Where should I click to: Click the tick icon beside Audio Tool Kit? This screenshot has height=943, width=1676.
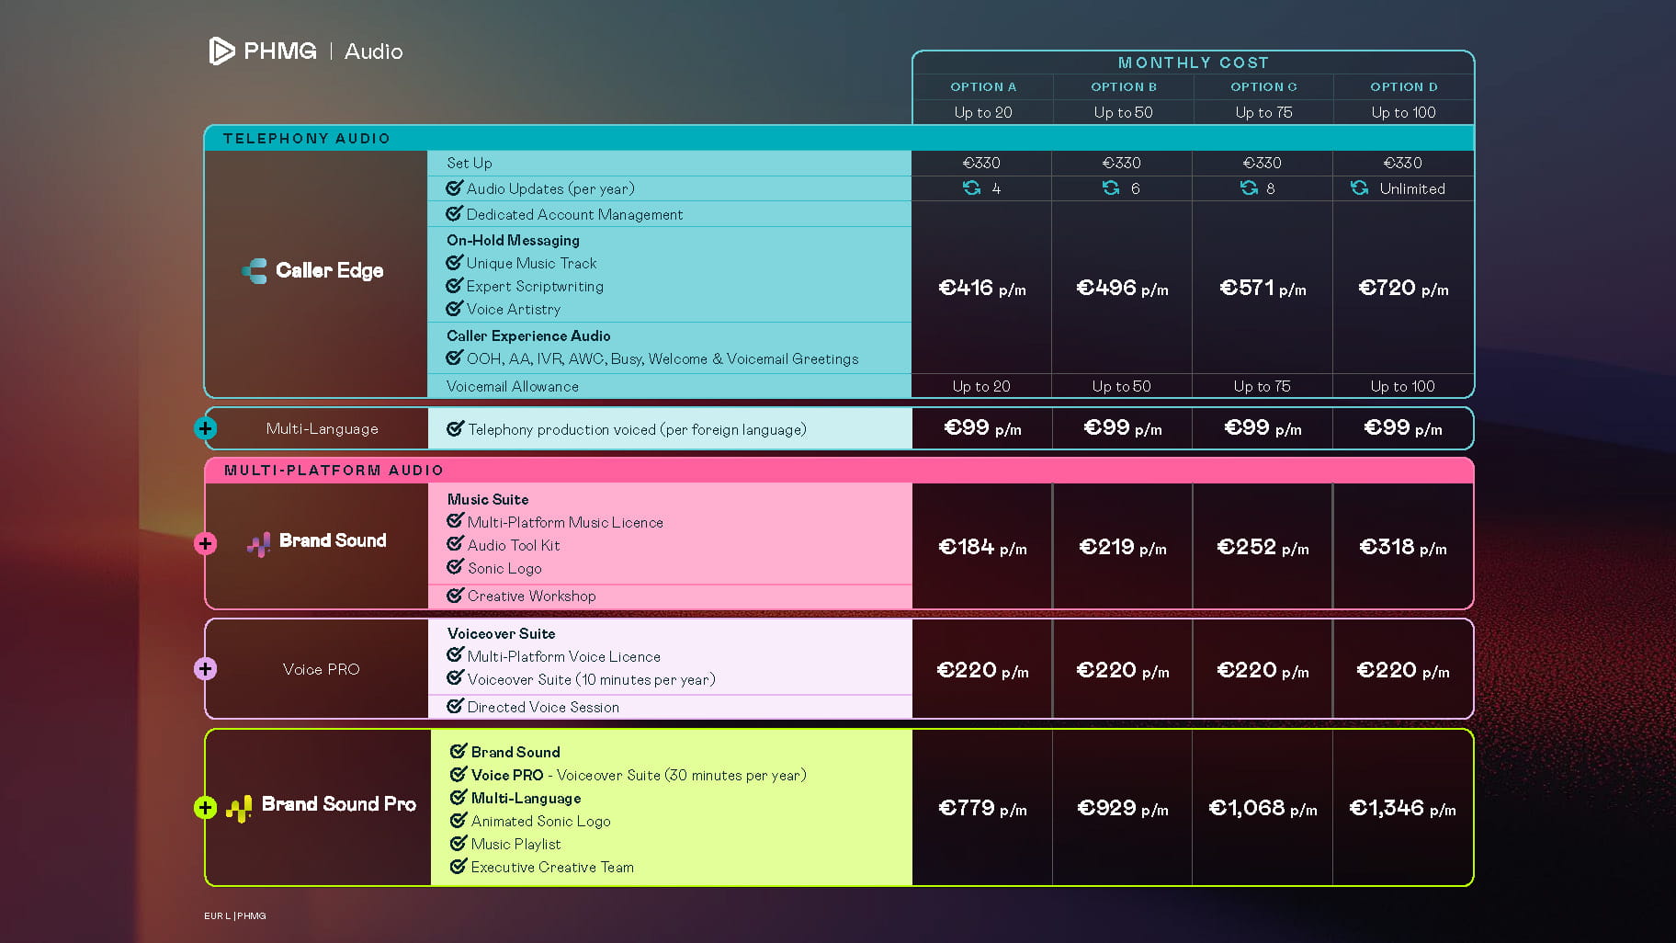pos(456,544)
